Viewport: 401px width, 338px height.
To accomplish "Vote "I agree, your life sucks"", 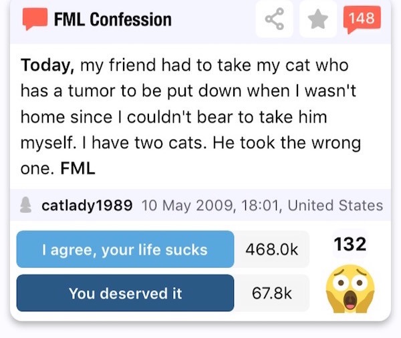I will pos(125,249).
